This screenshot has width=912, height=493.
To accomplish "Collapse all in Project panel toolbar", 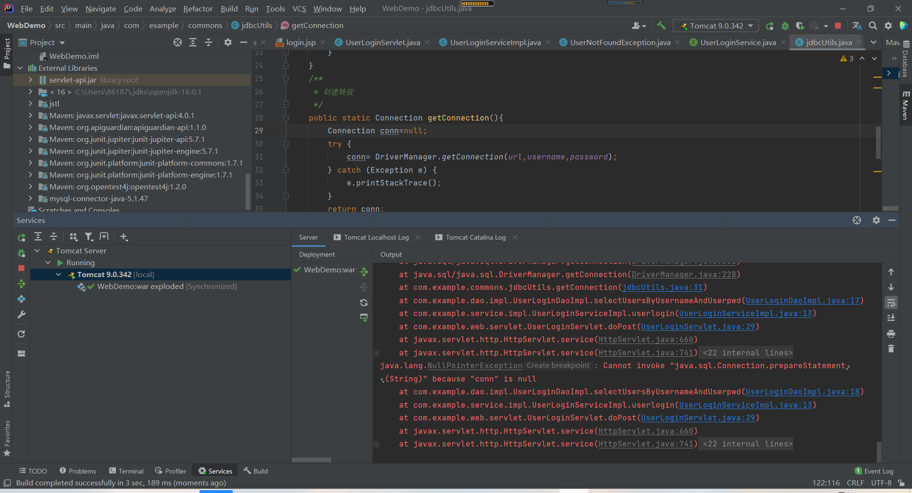I will (x=208, y=42).
